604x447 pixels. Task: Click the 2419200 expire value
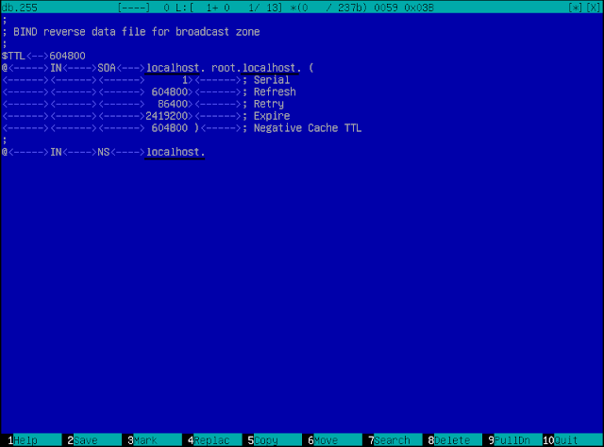167,115
